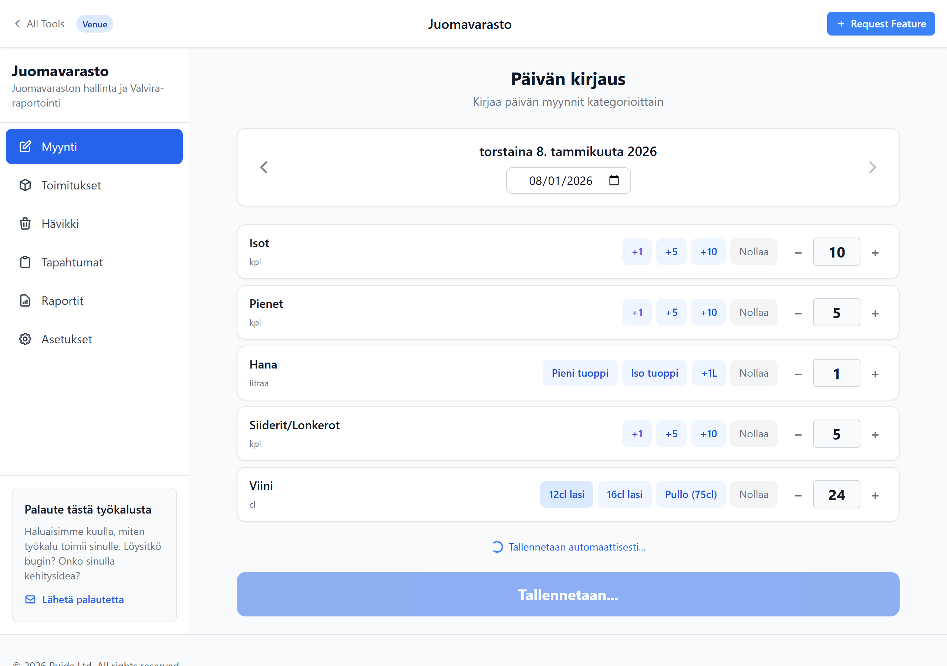Image resolution: width=947 pixels, height=666 pixels.
Task: Add a 12cl lasi of Viini
Action: pos(566,494)
